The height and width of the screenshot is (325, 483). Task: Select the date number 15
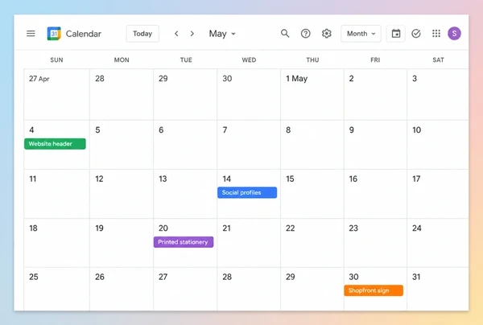(x=290, y=179)
